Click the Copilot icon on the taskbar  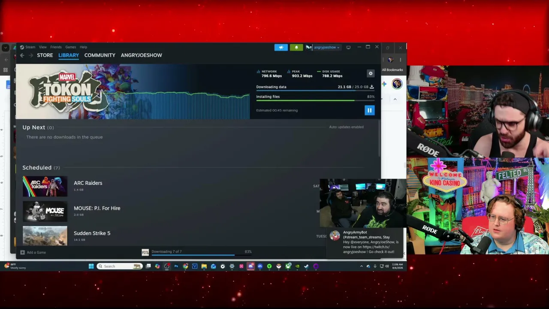pos(157,266)
